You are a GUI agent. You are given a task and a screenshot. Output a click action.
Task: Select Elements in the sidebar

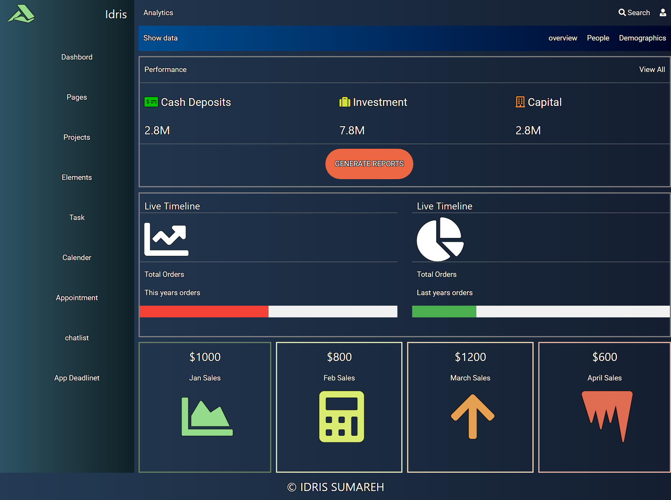pyautogui.click(x=77, y=177)
